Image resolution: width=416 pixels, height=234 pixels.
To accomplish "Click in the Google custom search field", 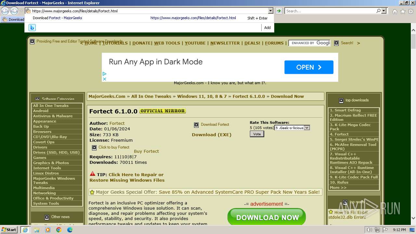I will click(x=309, y=43).
